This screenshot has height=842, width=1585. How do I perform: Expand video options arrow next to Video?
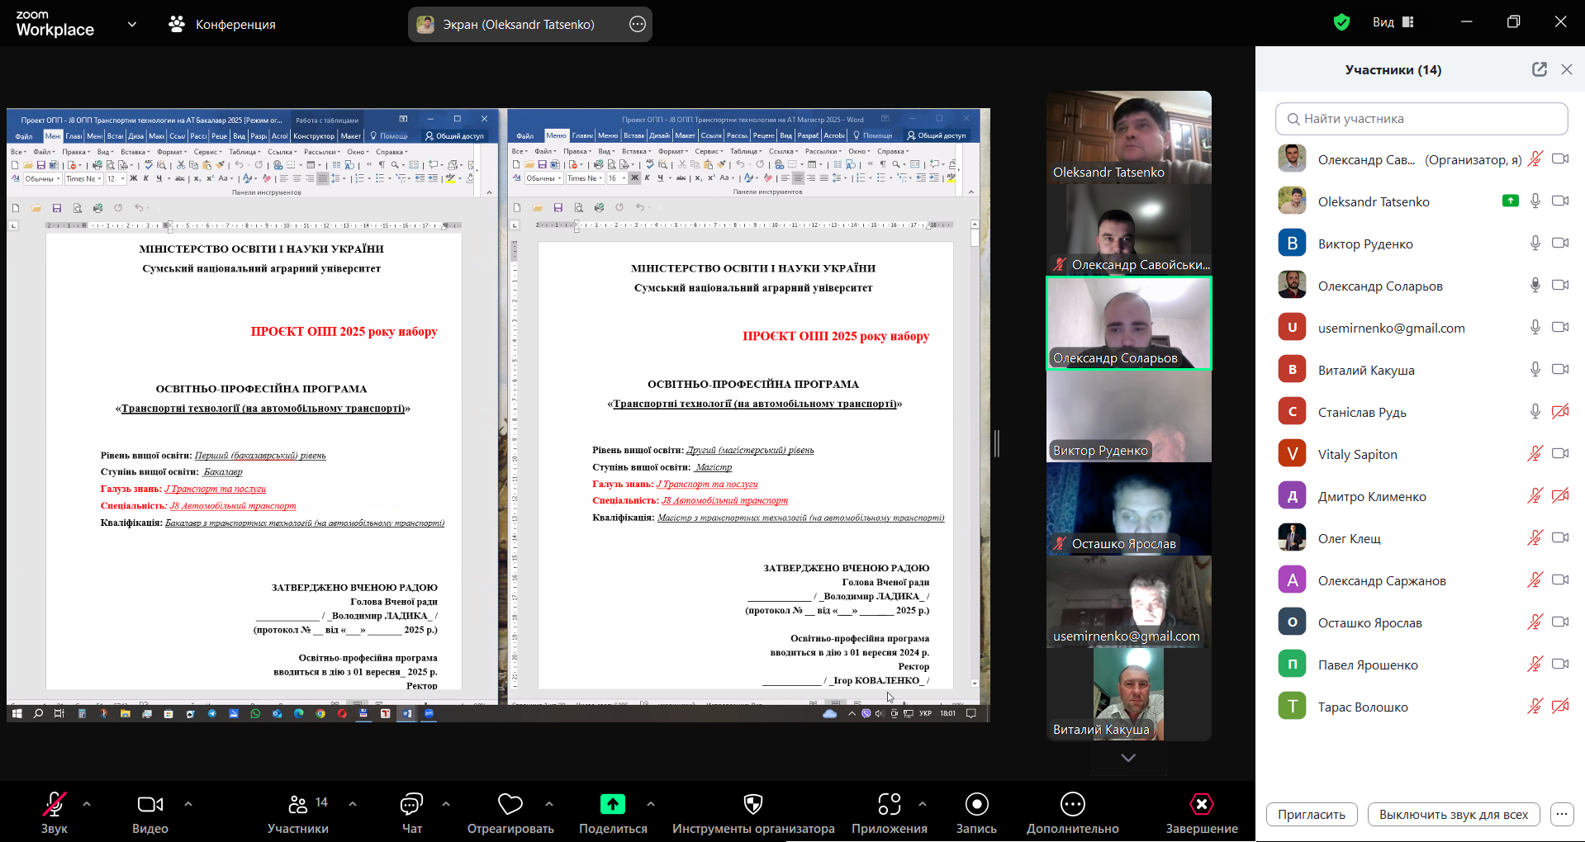188,803
